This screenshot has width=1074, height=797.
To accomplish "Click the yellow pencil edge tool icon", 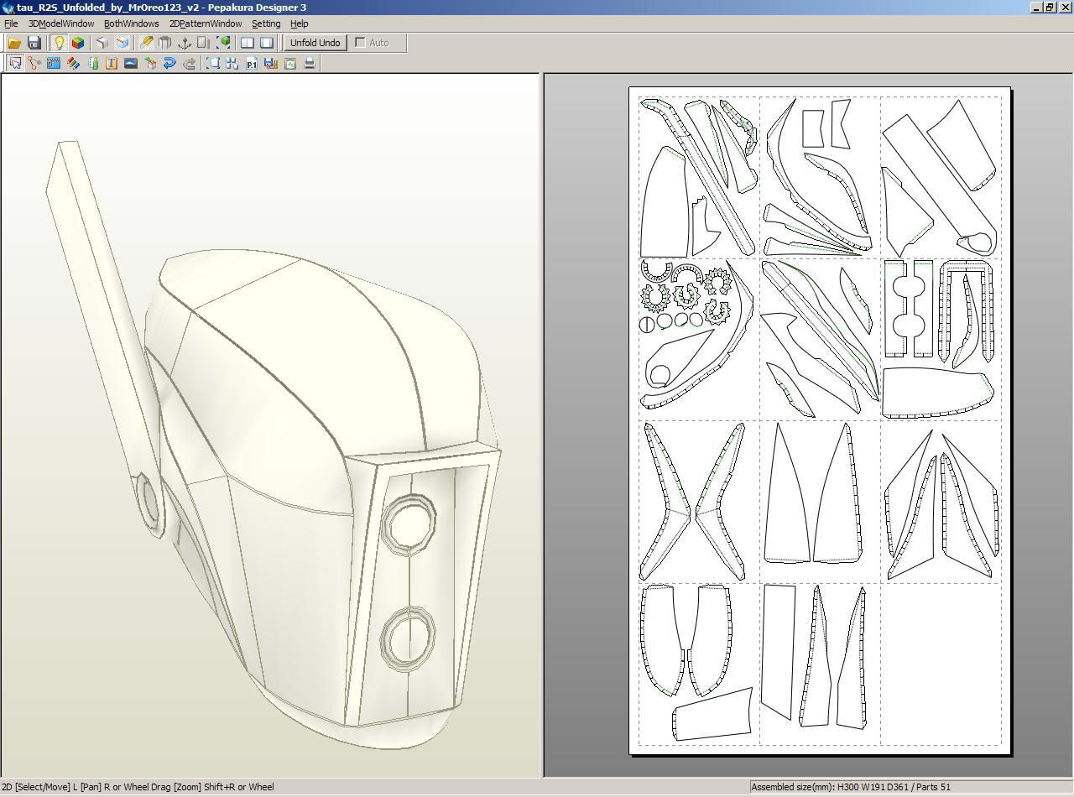I will point(146,43).
